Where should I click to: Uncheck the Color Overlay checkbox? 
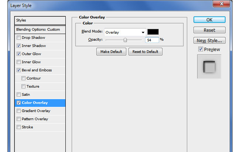18,102
